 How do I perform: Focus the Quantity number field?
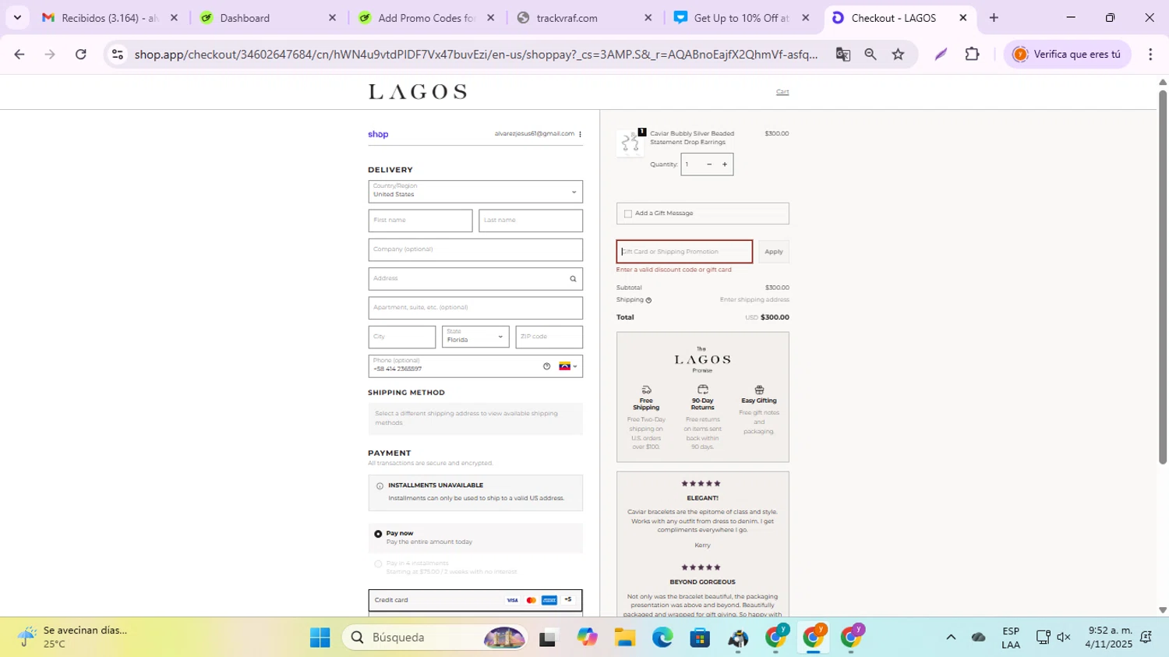(692, 164)
